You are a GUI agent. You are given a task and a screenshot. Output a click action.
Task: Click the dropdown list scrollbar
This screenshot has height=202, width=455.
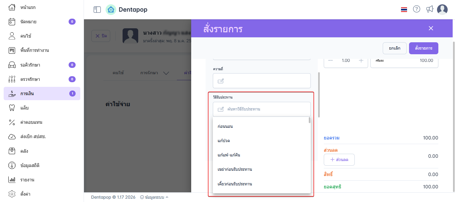click(x=309, y=120)
